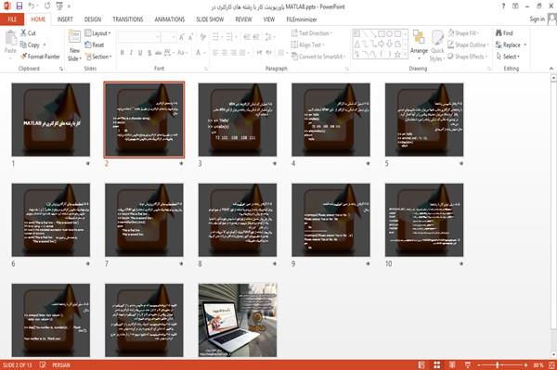Image resolution: width=557 pixels, height=370 pixels.
Task: Toggle Italic formatting
Action: tap(131, 53)
